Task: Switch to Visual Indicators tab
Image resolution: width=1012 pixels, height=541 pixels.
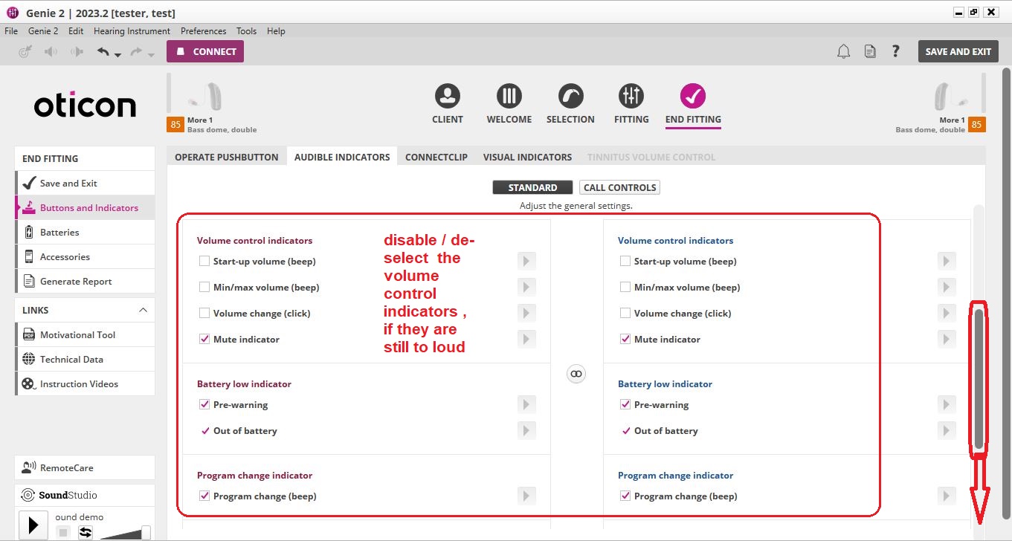Action: point(527,157)
